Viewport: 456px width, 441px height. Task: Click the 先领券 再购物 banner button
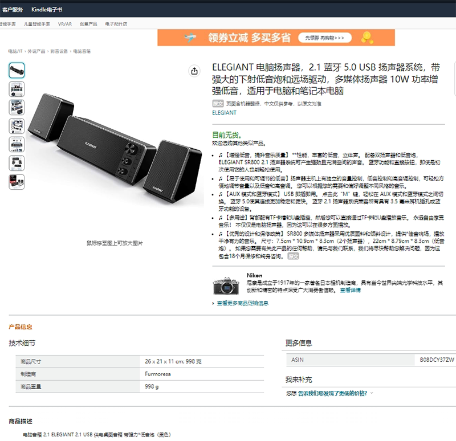point(325,38)
